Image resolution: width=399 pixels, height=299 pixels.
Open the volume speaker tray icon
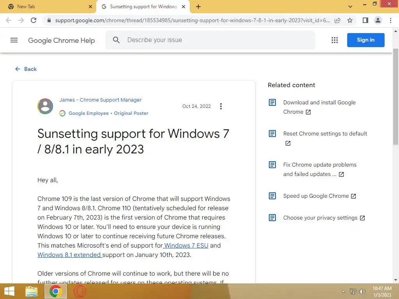tap(362, 292)
